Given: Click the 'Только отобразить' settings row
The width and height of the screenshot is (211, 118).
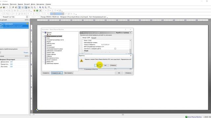Looking at the screenshot, I should [x=106, y=45].
